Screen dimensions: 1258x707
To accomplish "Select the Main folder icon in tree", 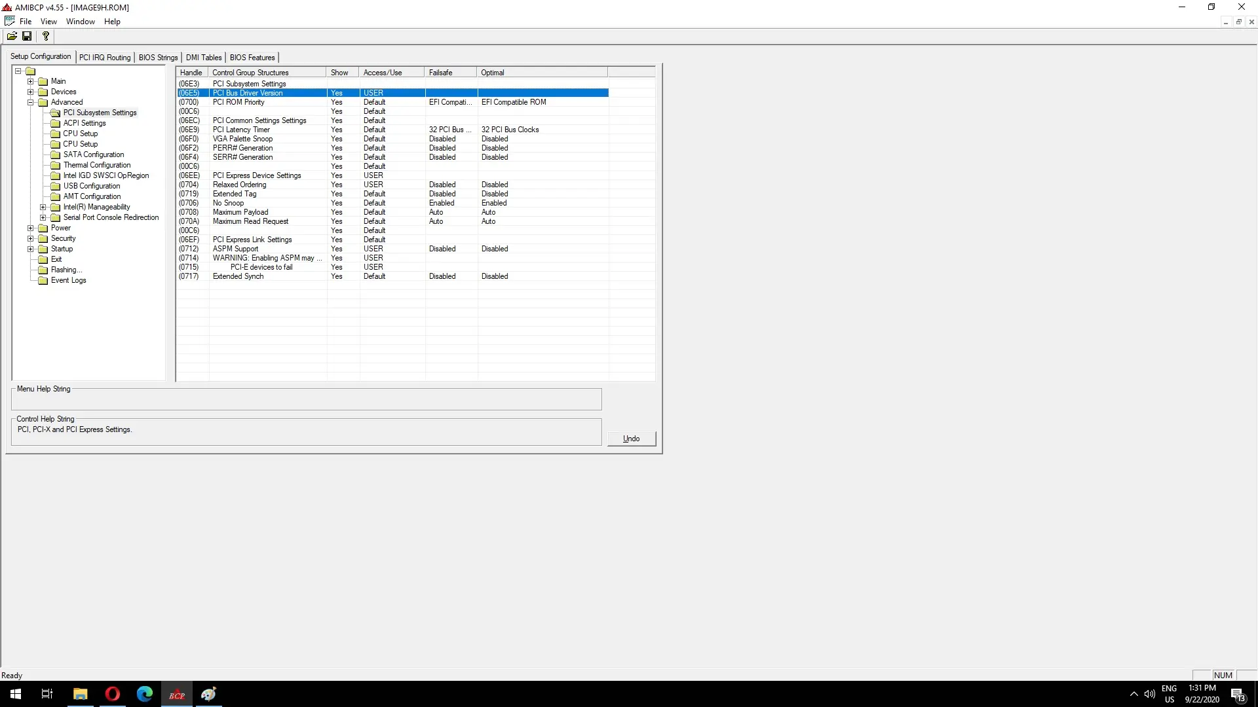I will pyautogui.click(x=43, y=81).
